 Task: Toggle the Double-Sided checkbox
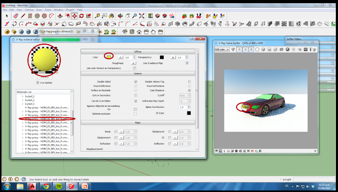click(136, 82)
